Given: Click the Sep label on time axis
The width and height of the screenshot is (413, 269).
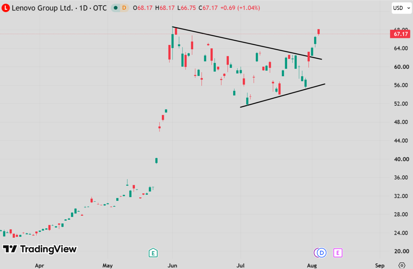Looking at the screenshot, I should pos(380,266).
